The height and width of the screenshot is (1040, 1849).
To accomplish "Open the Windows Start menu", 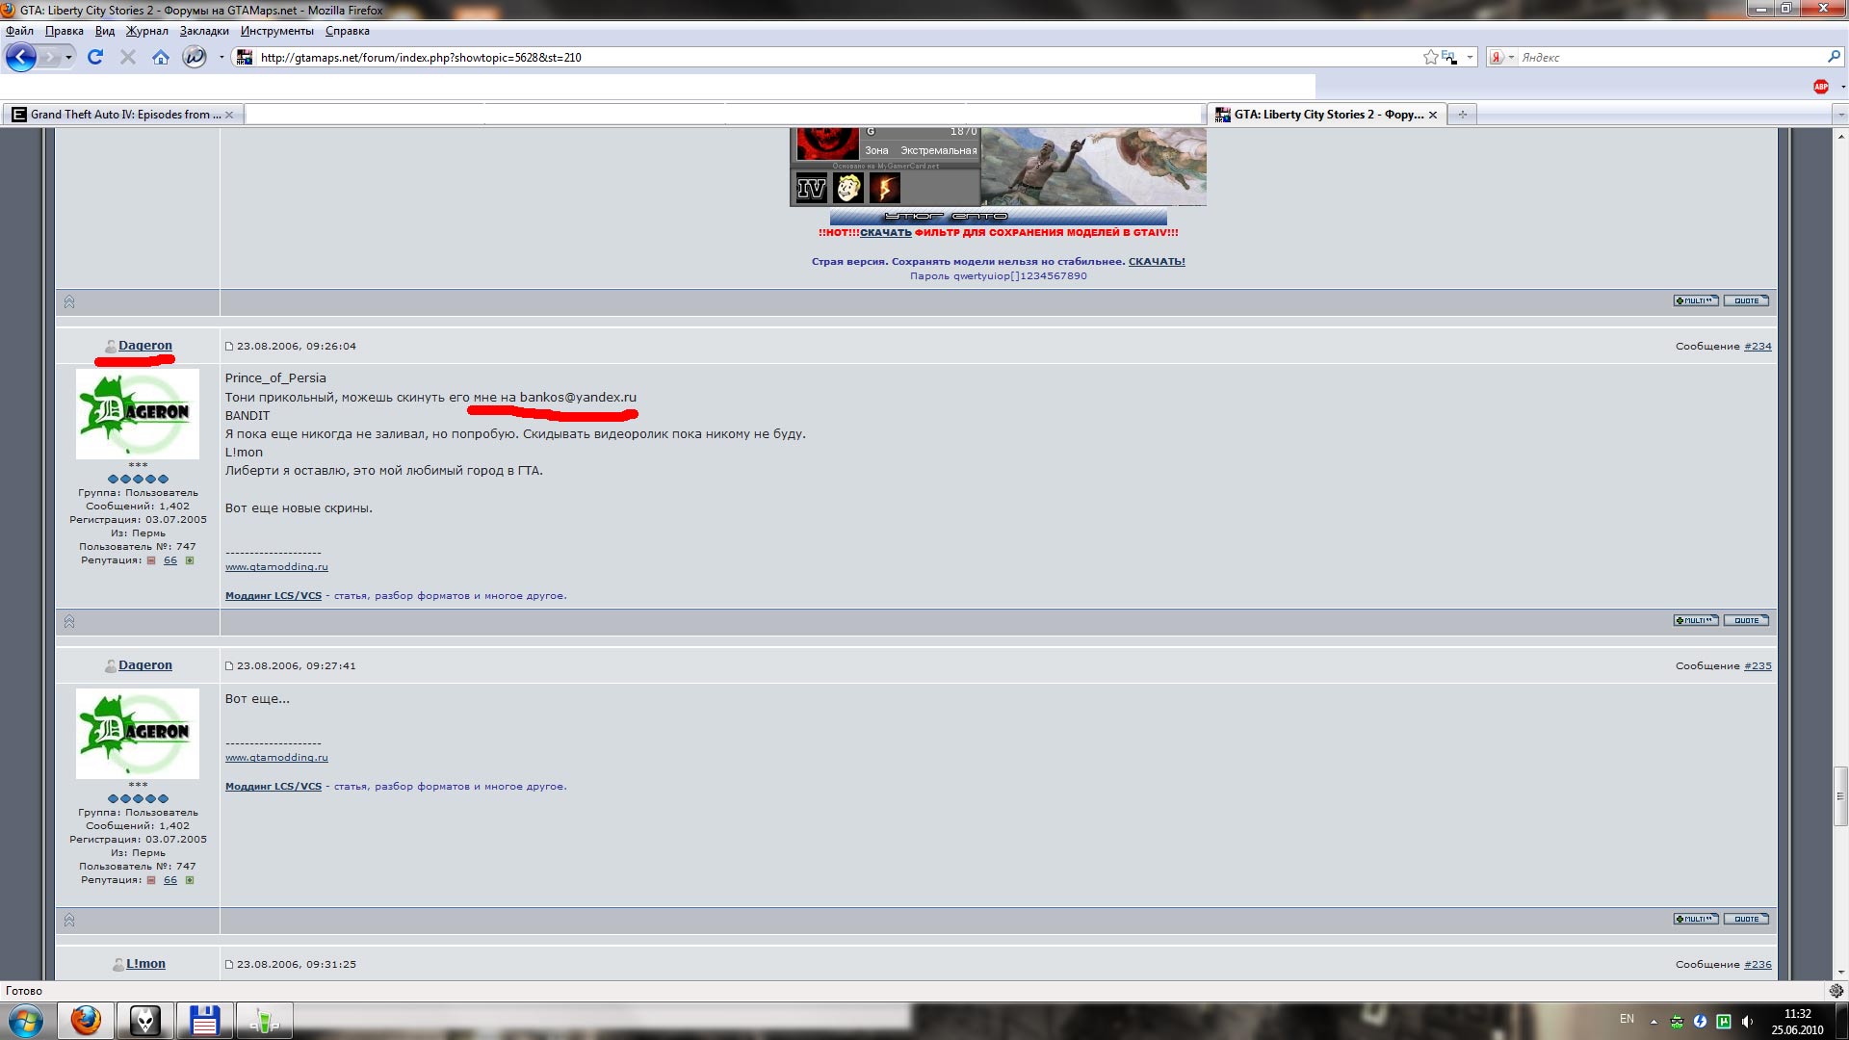I will [x=26, y=1021].
